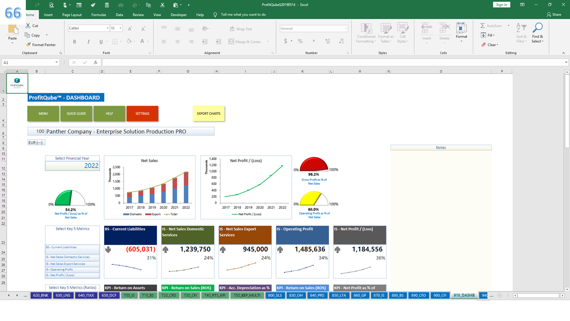
Task: Click the yellow EXPORT CHARTS button
Action: click(209, 114)
